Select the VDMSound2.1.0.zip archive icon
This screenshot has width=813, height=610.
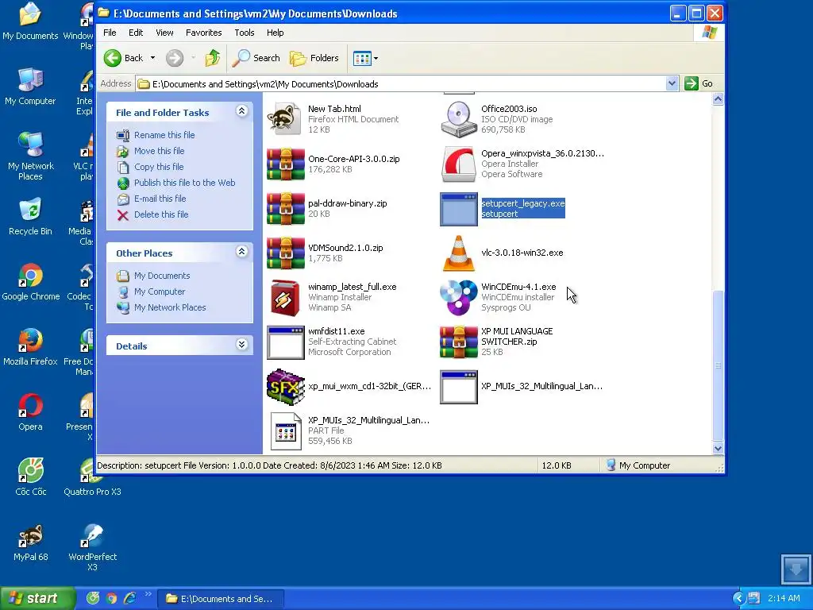point(285,253)
